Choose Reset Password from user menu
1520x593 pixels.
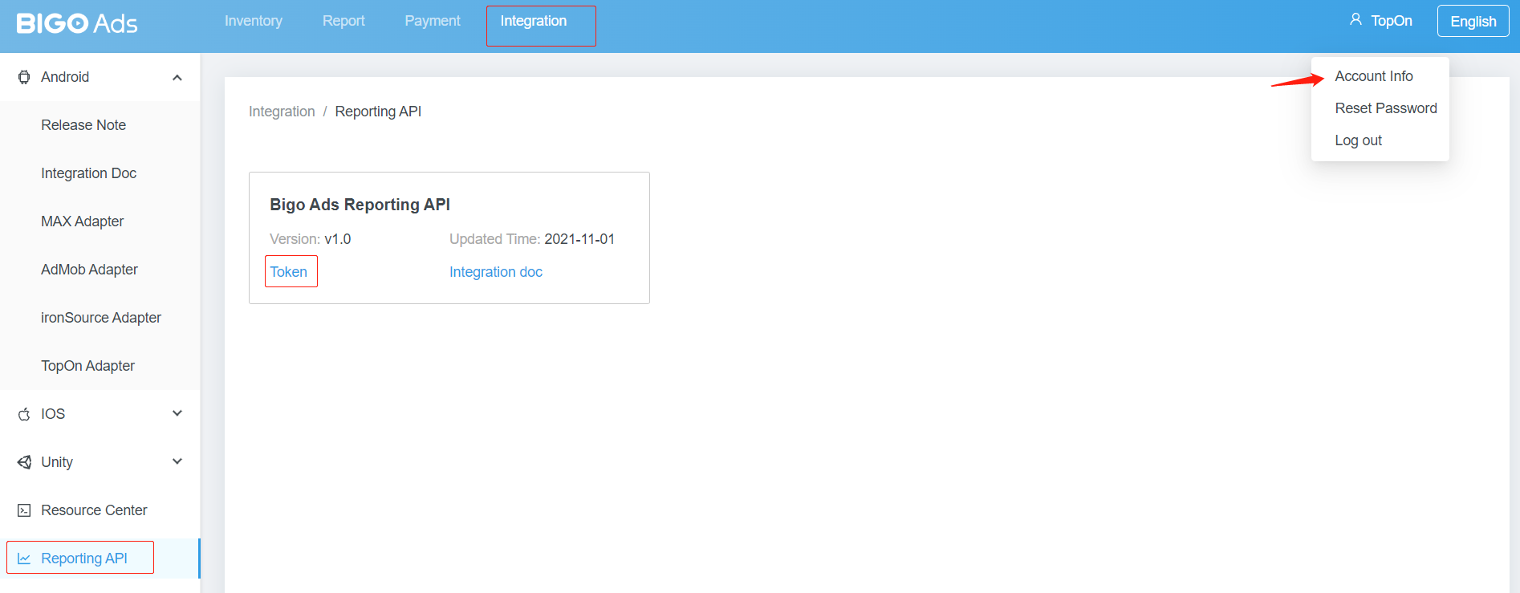pos(1386,108)
